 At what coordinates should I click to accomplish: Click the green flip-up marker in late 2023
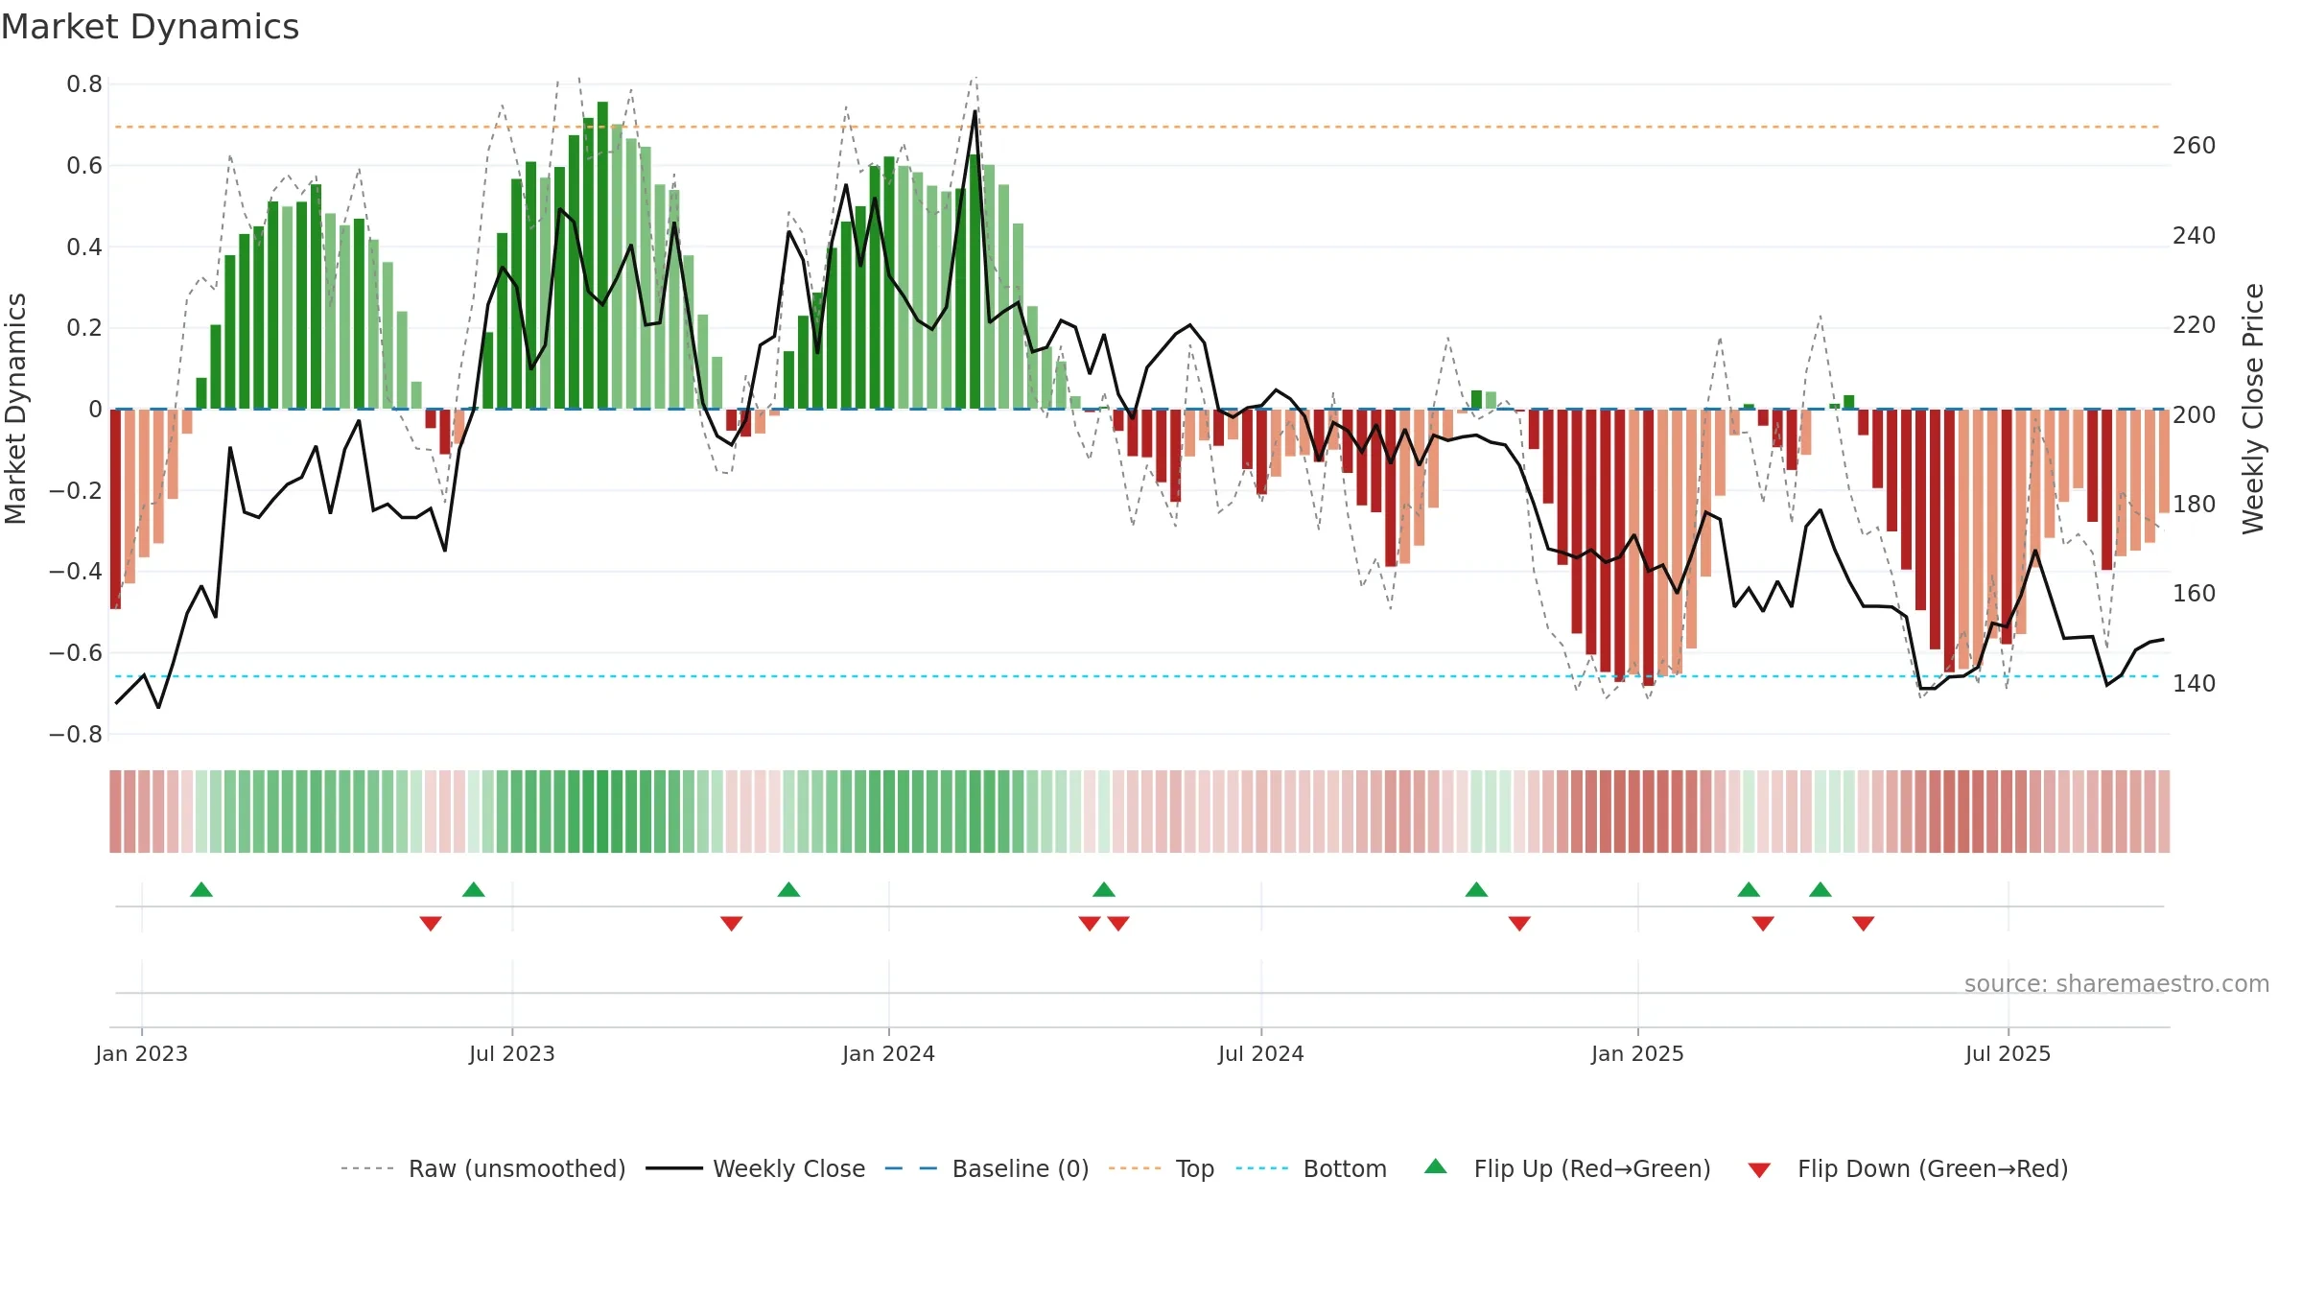pos(788,890)
